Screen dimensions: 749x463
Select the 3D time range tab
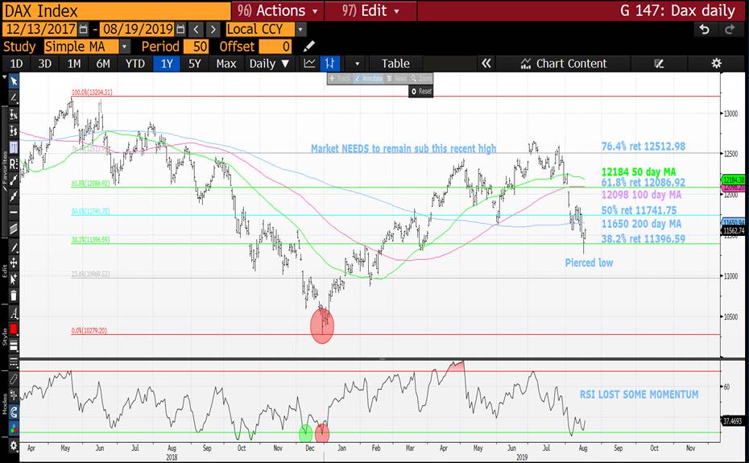tap(45, 64)
